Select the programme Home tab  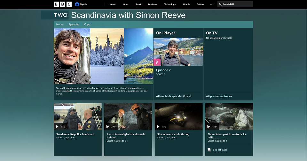click(60, 25)
